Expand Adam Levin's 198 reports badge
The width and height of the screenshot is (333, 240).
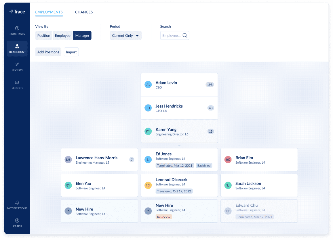(210, 84)
